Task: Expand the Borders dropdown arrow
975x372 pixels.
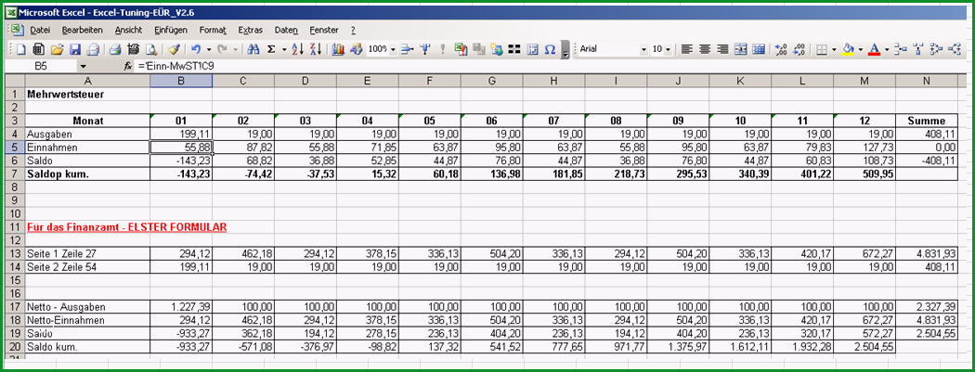Action: pos(834,50)
